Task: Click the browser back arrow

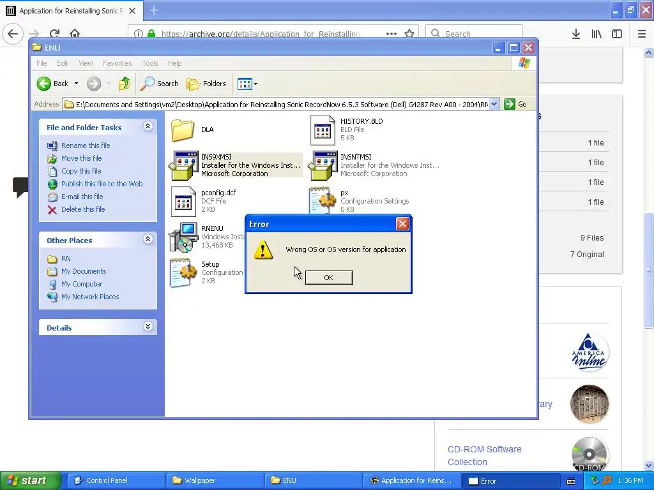Action: click(13, 33)
